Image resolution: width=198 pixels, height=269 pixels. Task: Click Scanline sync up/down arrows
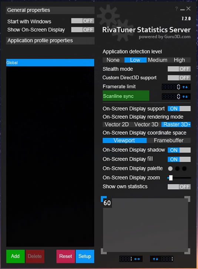(185, 97)
